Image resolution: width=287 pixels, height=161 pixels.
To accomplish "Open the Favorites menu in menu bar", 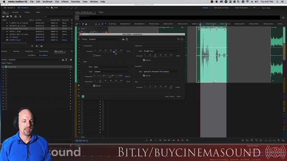I will (75, 2).
